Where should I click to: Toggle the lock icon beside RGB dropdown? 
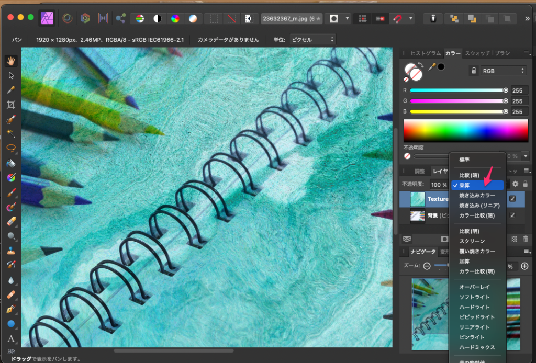tap(474, 71)
